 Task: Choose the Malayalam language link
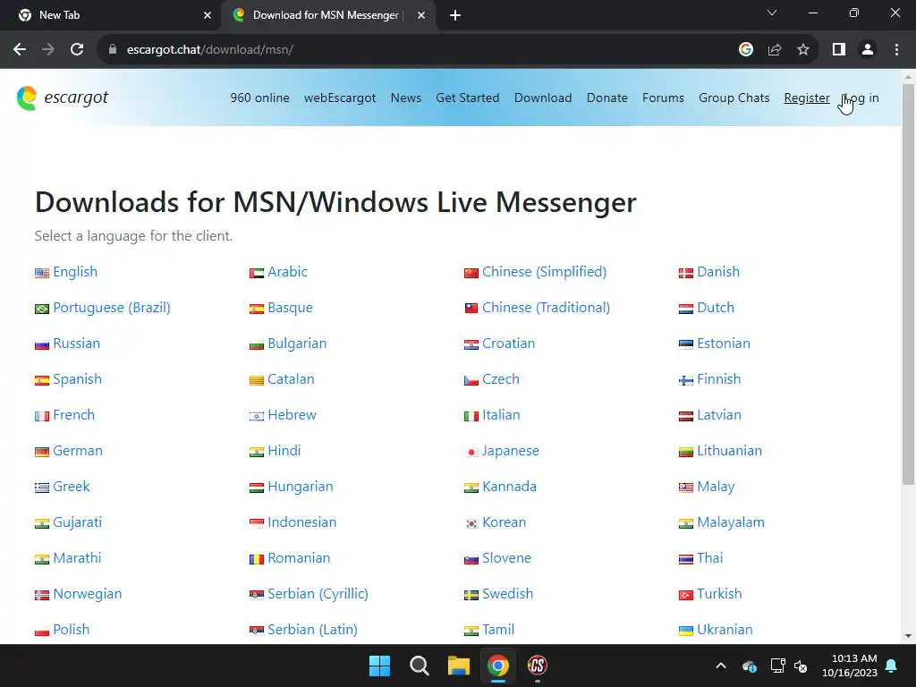coord(730,522)
